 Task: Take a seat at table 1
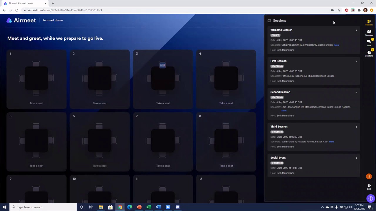coord(36,103)
